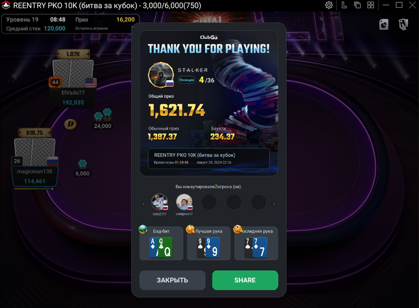The image size is (419, 308).
Task: Open hand replay cards icon
Action: tap(403, 25)
